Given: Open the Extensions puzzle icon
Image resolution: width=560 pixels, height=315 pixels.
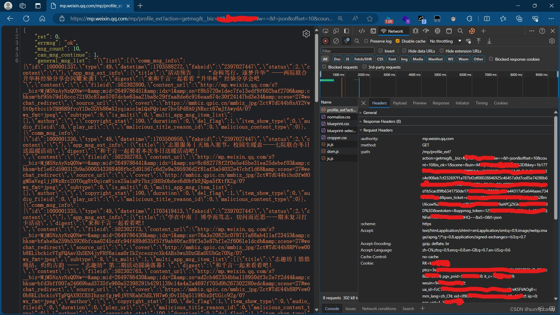Looking at the screenshot, I should [469, 19].
